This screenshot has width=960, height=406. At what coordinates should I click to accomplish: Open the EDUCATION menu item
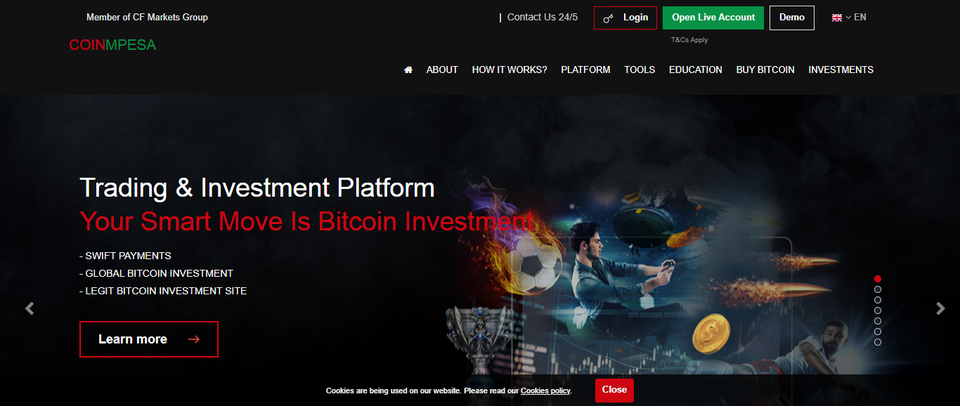(695, 70)
